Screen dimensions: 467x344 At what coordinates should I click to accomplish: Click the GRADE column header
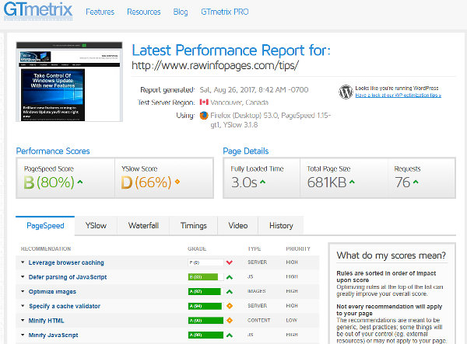197,248
